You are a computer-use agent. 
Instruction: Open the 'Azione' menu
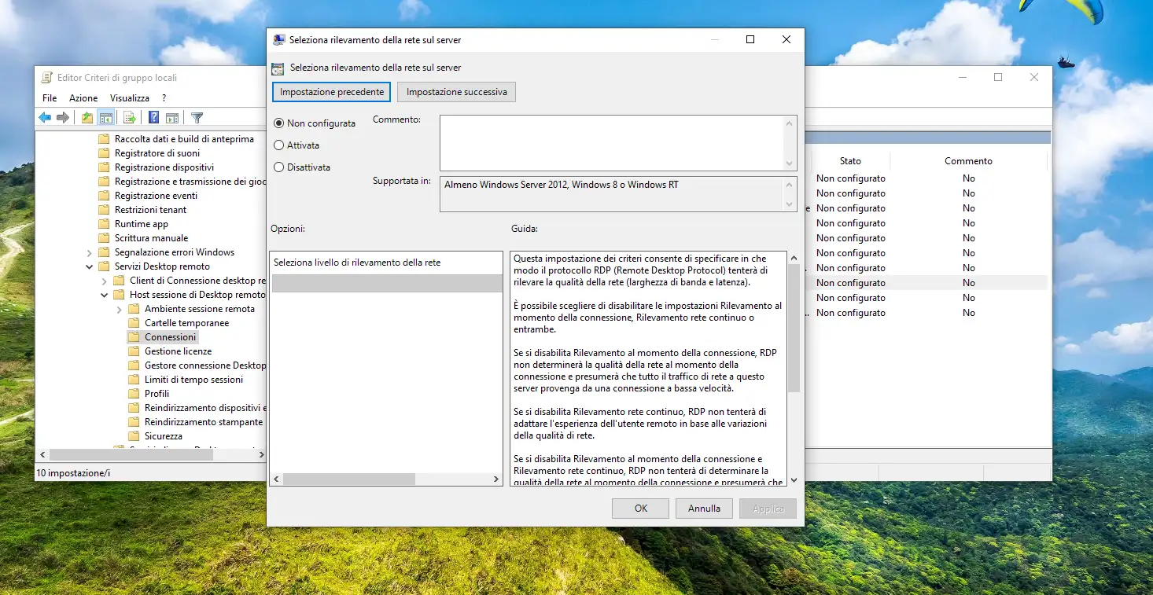pyautogui.click(x=83, y=98)
